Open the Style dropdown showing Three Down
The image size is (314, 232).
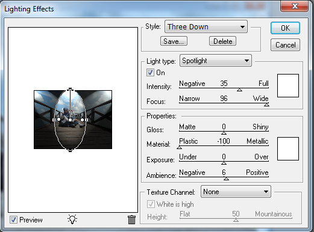(206, 26)
